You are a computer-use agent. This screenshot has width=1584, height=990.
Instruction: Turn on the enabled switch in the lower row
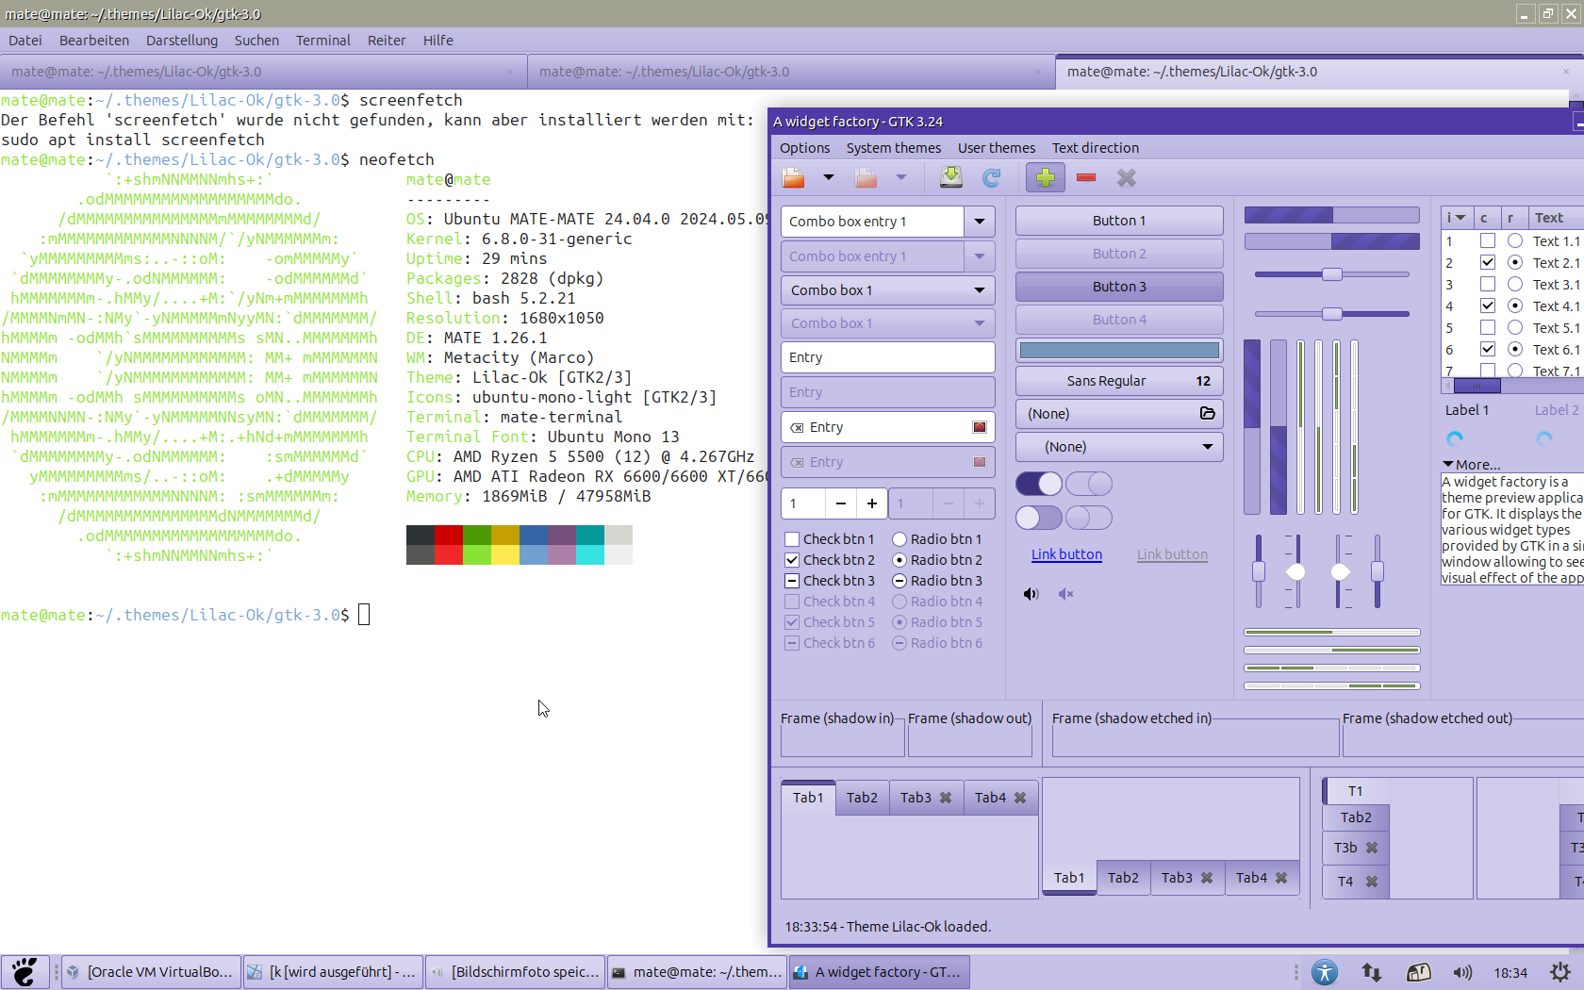pyautogui.click(x=1039, y=518)
